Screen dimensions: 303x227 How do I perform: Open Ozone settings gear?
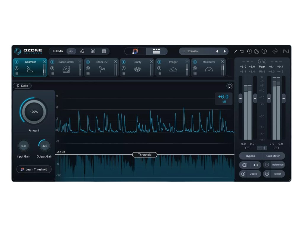[x=257, y=51]
